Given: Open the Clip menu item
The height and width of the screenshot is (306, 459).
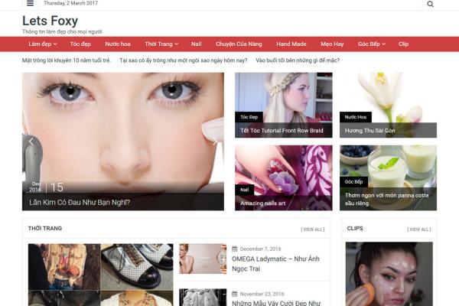Looking at the screenshot, I should point(403,44).
